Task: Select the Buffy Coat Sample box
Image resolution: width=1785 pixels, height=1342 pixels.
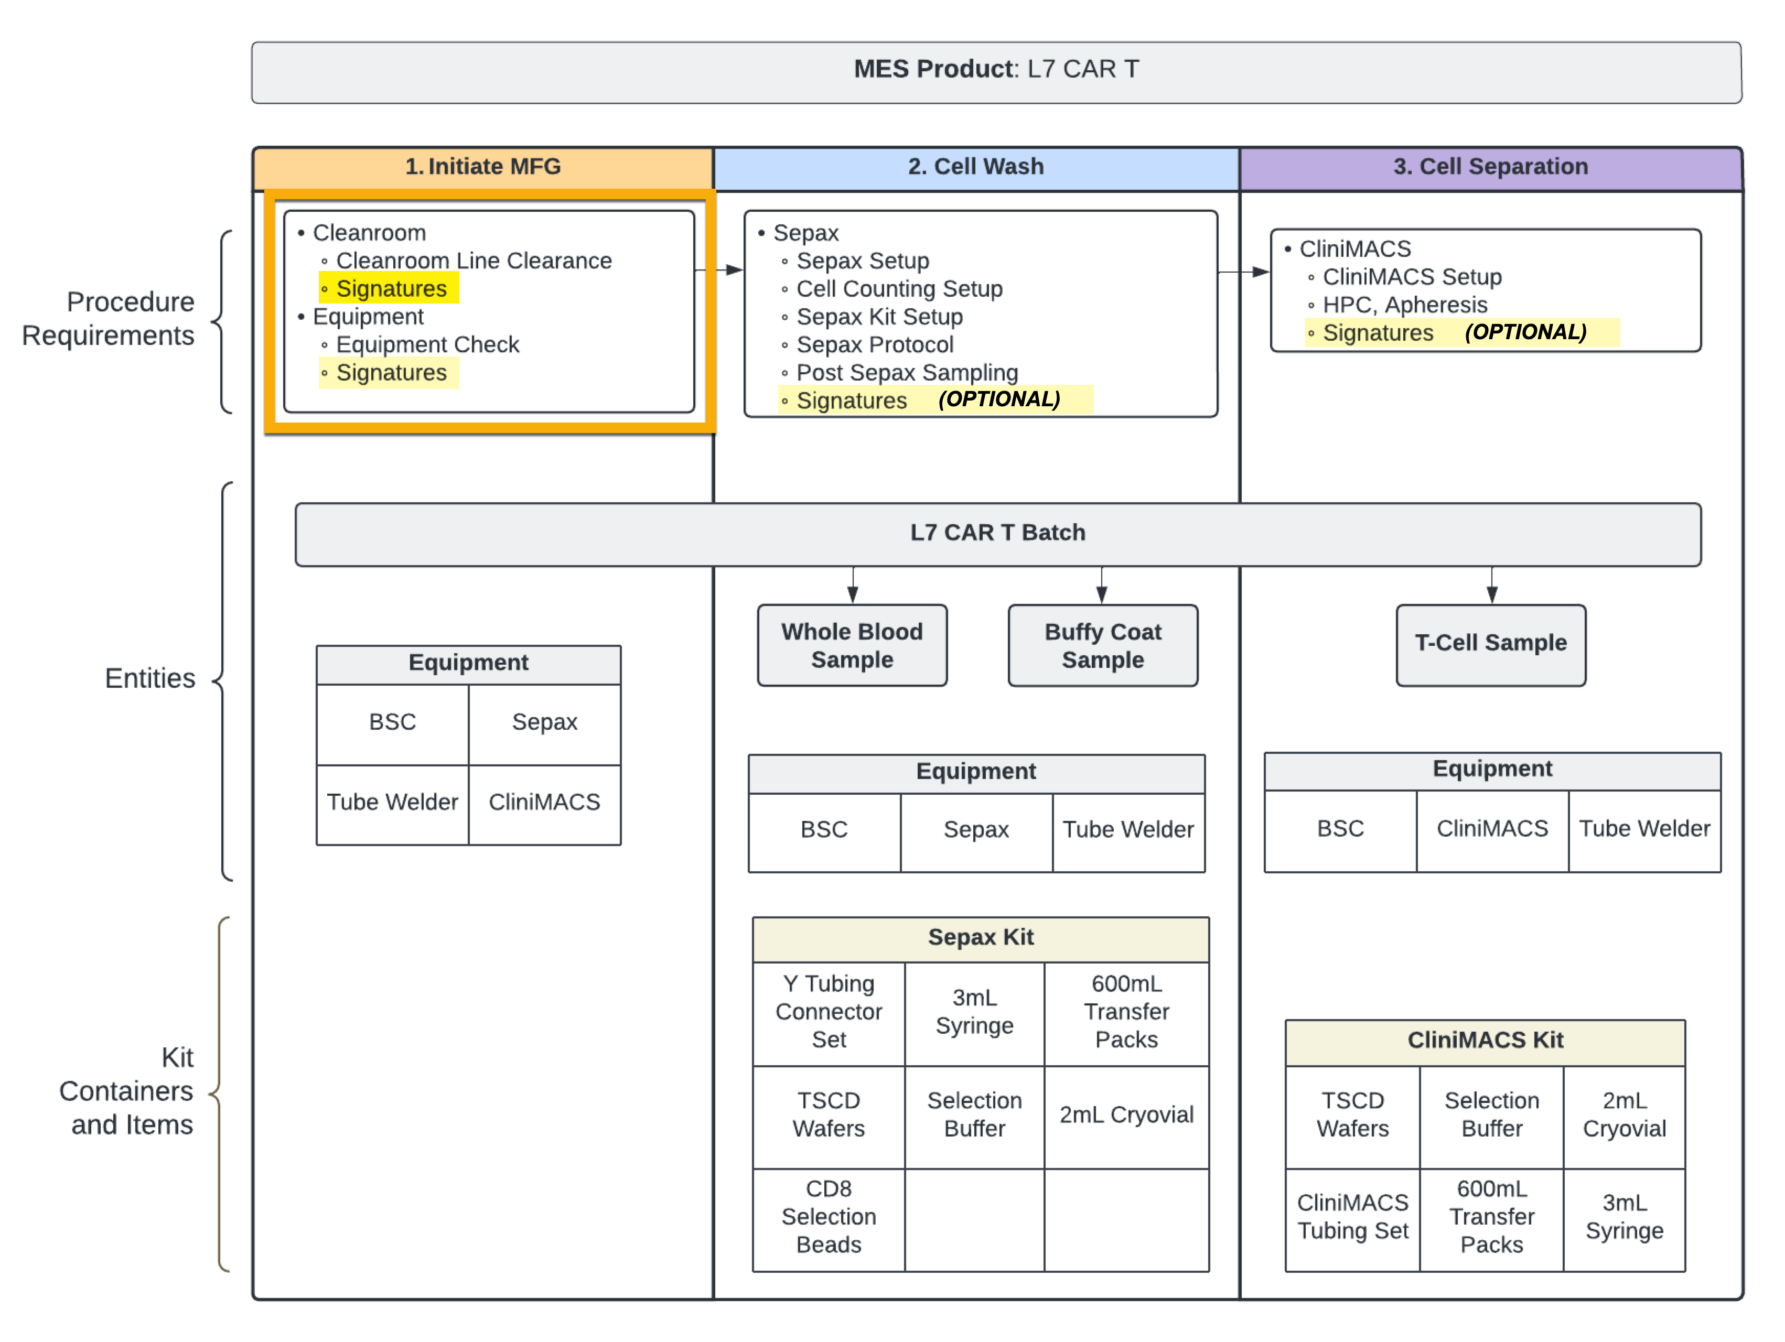Action: click(1102, 645)
